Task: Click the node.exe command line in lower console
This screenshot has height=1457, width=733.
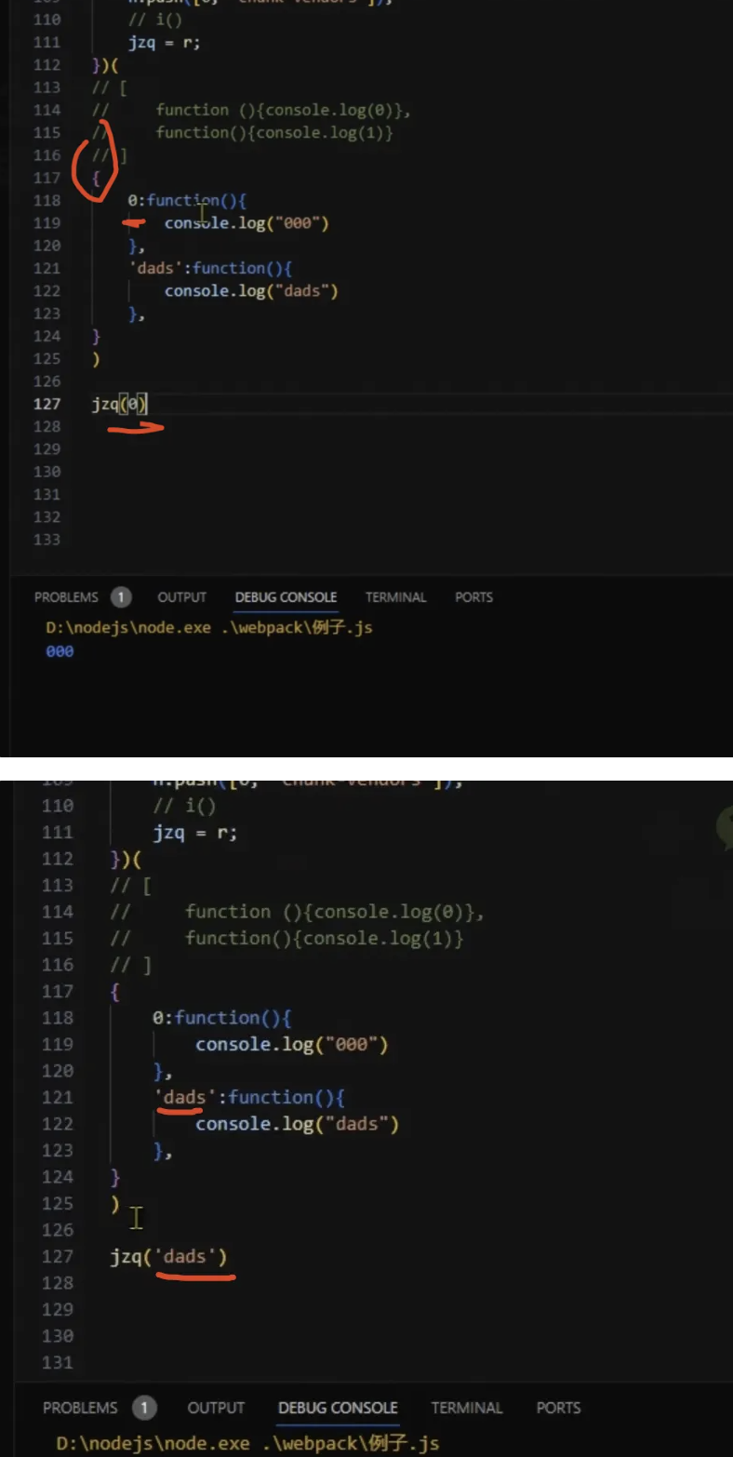Action: 247,1443
